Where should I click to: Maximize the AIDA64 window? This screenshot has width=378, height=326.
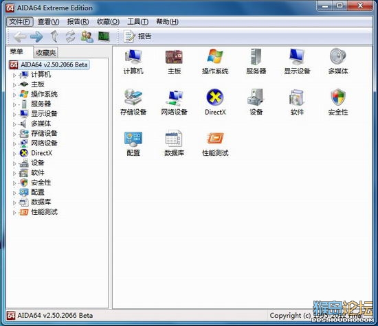tap(340, 5)
